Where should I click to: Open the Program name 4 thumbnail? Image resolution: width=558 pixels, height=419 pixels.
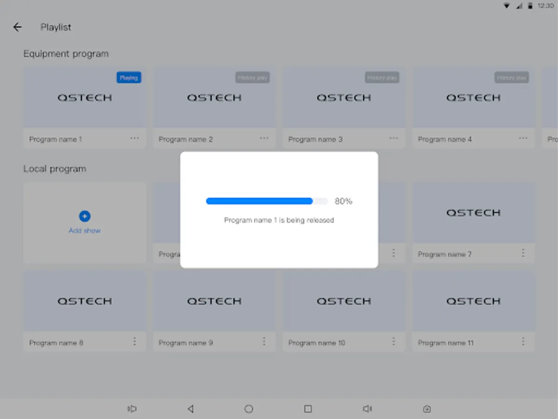click(473, 98)
